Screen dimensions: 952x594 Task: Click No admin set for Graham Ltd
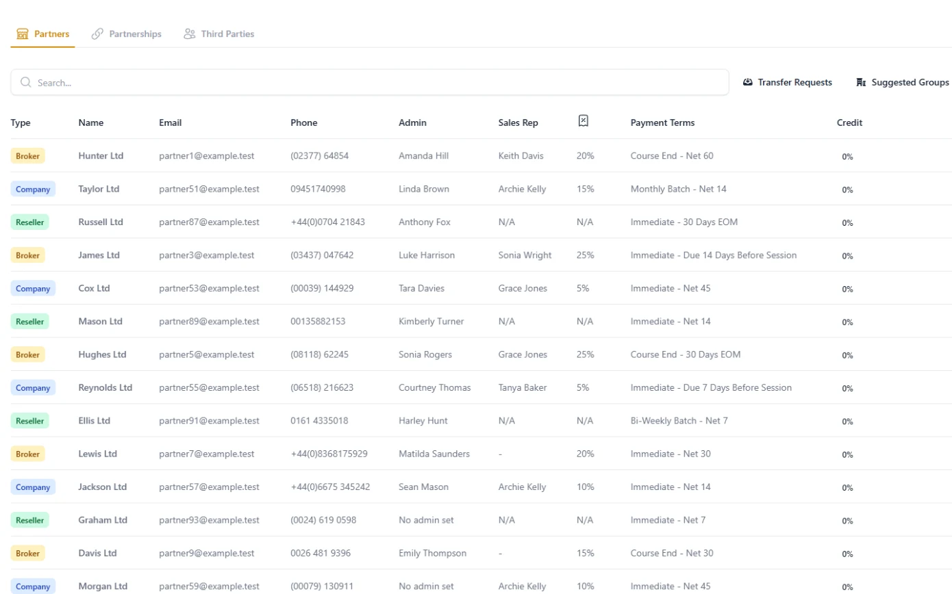[x=426, y=520]
